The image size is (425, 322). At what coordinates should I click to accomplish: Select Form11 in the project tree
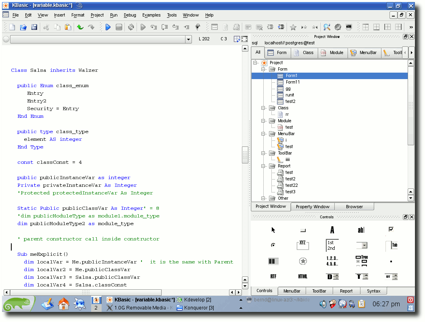(292, 82)
